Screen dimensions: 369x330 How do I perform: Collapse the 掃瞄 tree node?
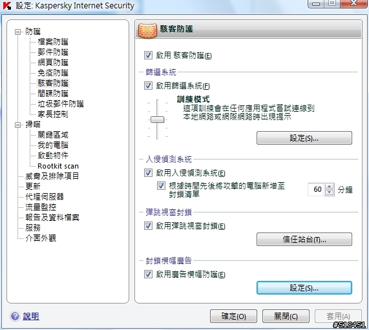(x=17, y=125)
